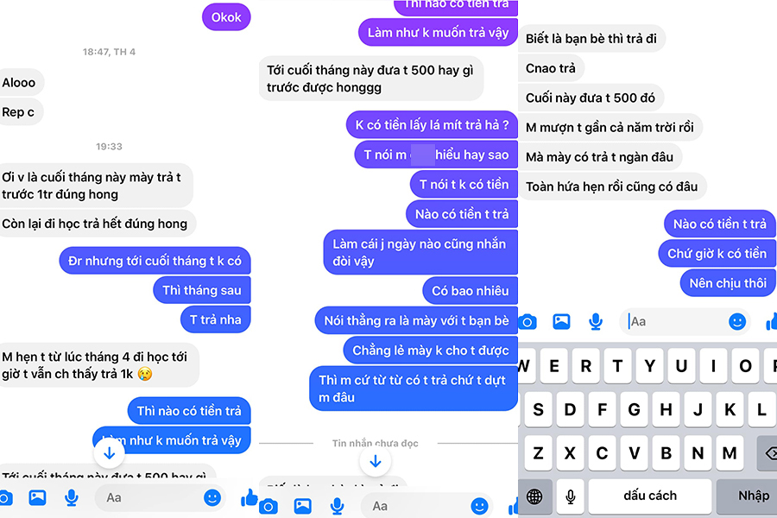Screen dimensions: 777x518
Task: Tap the thumbs-up like icon in the left chat
Action: pos(250,497)
